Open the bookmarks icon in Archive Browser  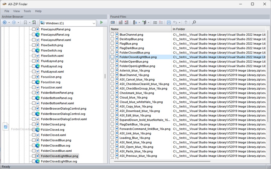25,23
